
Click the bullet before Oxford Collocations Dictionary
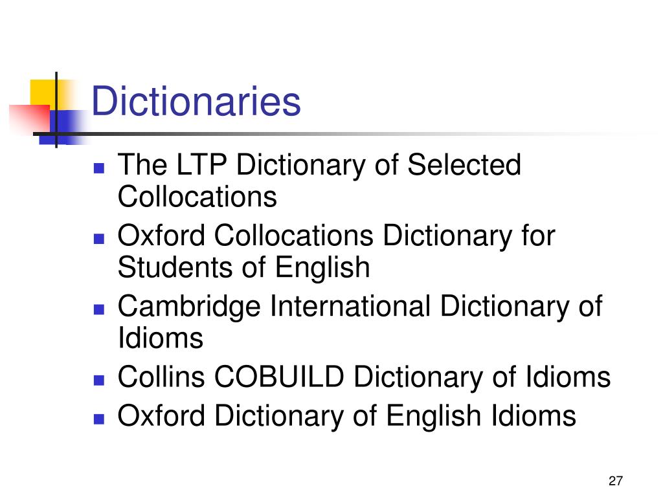click(x=99, y=239)
